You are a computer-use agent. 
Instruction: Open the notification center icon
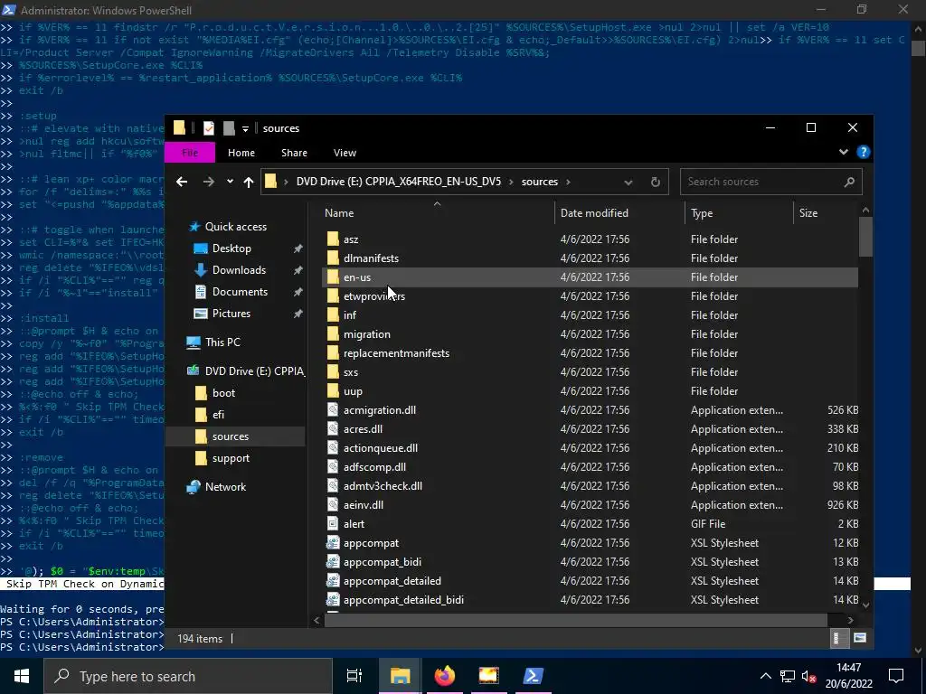(896, 676)
